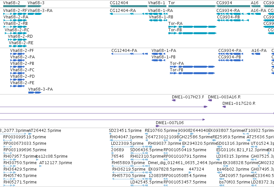Select the SD23451.5prime EST
Image resolution: width=274 pixels, height=187 pixels.
110,134
